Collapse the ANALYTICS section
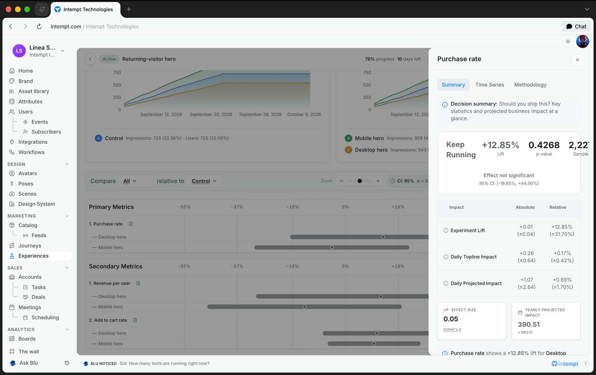Viewport: 596px width, 375px height. tap(67, 330)
